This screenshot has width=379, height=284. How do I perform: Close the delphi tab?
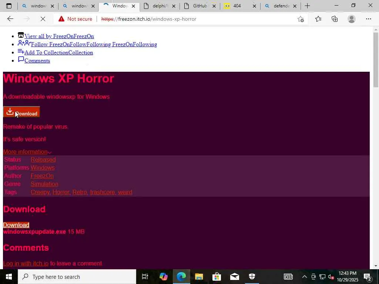pyautogui.click(x=174, y=6)
